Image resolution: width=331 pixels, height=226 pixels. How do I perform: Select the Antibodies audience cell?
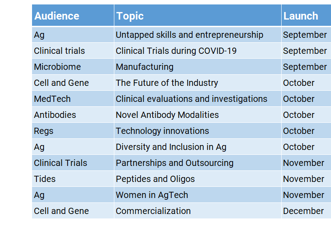55,115
